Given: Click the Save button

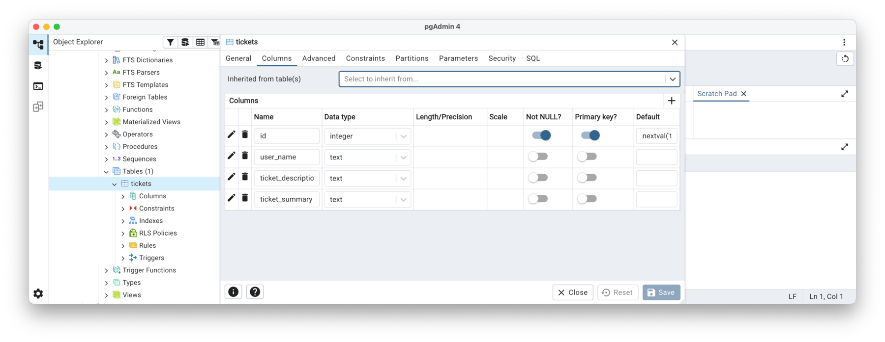Looking at the screenshot, I should (661, 292).
